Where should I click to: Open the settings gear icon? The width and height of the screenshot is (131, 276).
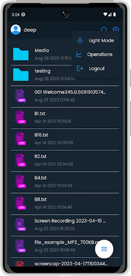(116, 29)
